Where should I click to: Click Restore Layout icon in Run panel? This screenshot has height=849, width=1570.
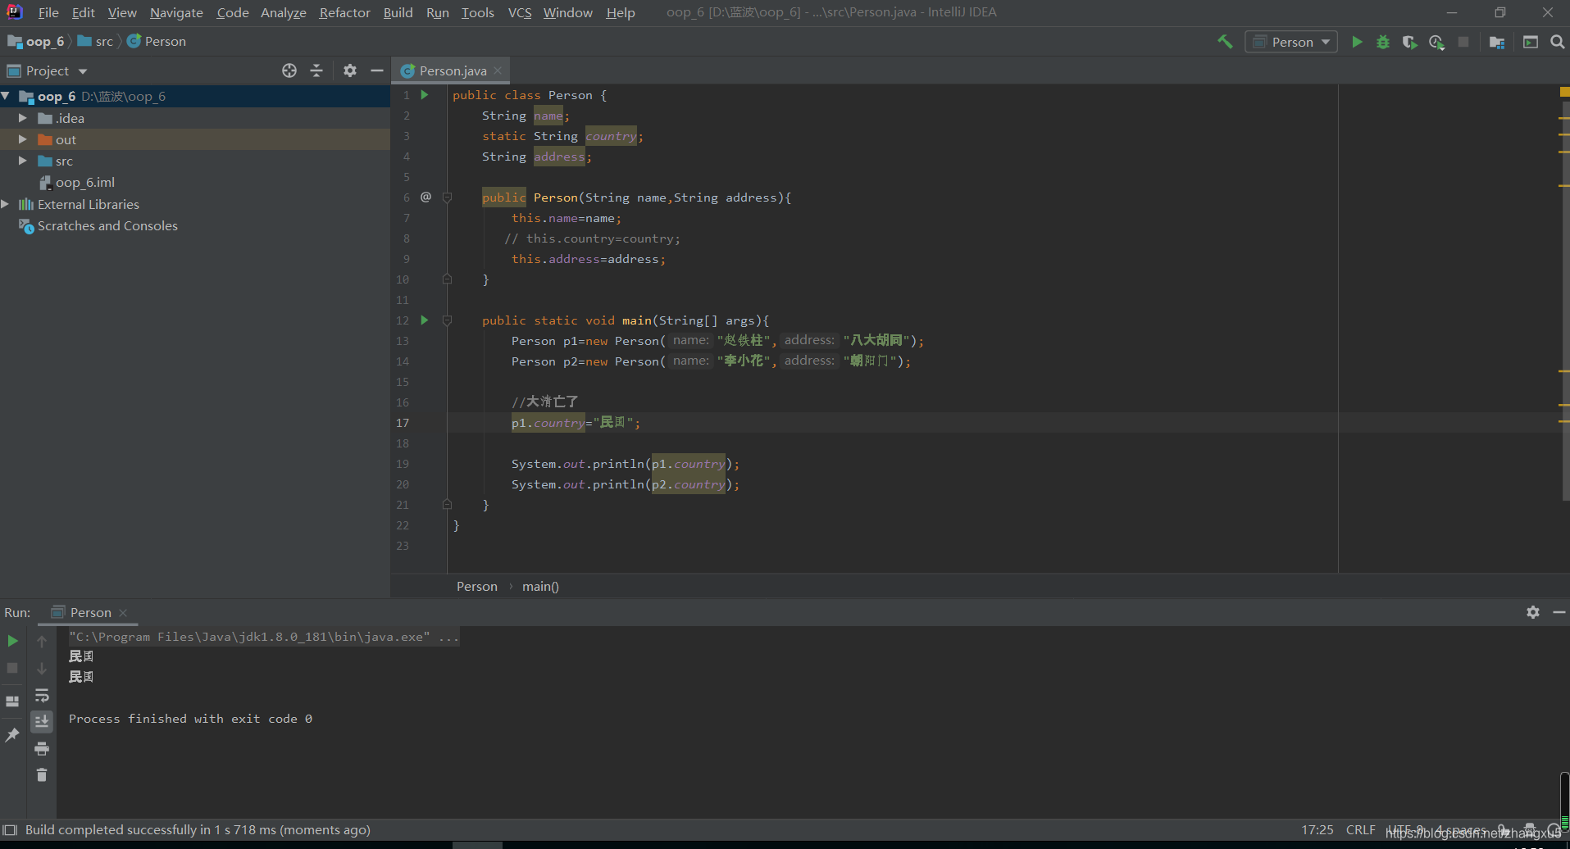12,701
